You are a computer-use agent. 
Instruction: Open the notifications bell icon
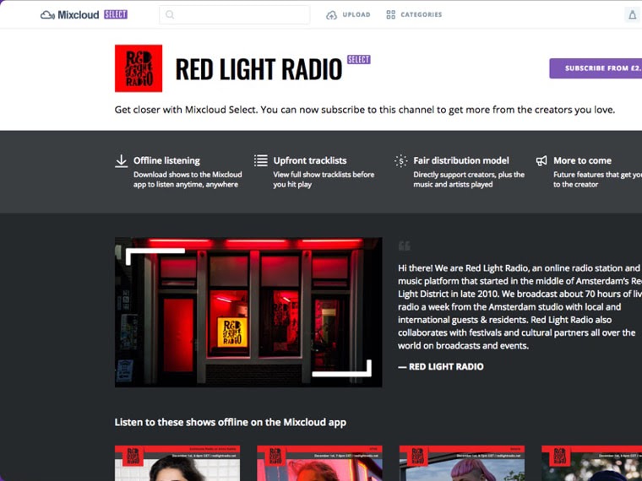(x=632, y=15)
